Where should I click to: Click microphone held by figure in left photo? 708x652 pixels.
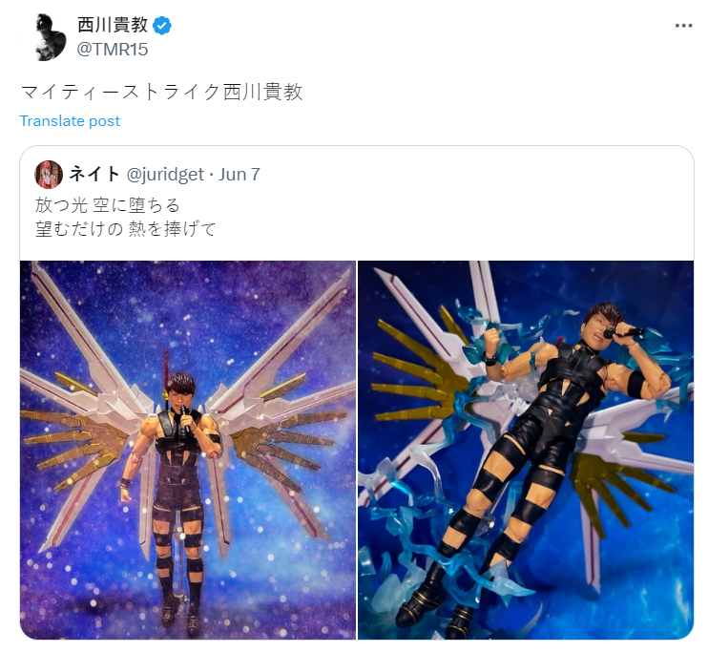185,418
